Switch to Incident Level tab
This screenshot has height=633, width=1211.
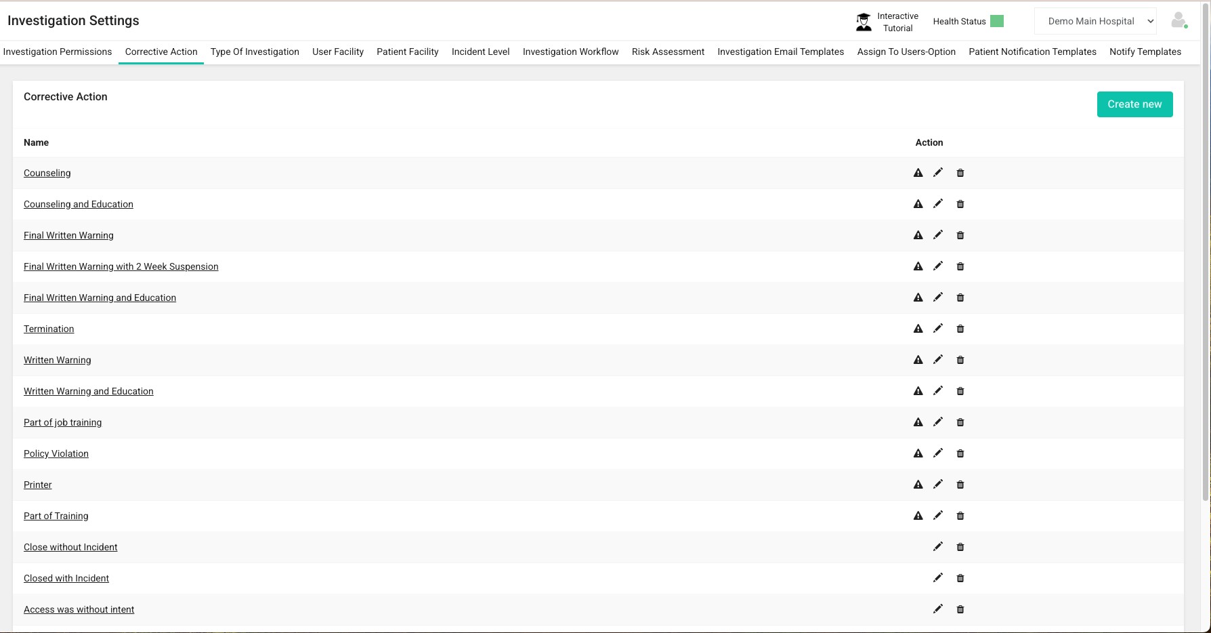pos(481,52)
